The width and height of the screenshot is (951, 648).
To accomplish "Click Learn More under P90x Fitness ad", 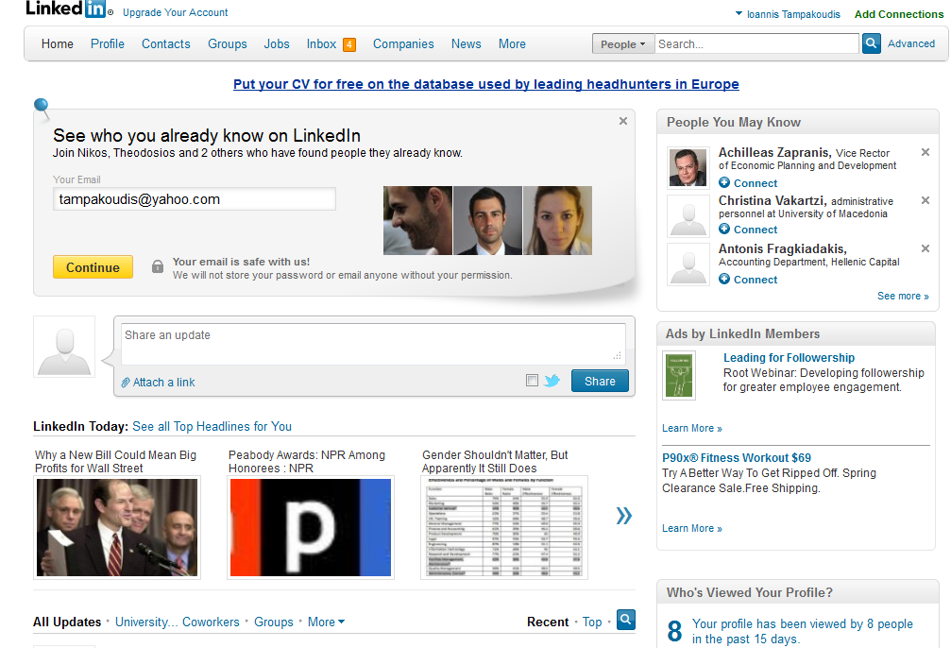I will [692, 528].
